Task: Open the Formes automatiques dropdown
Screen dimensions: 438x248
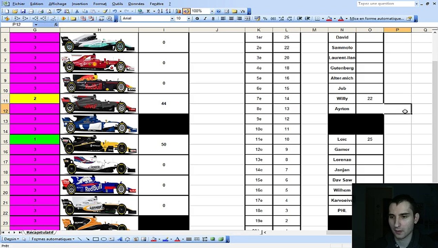Action: click(x=53, y=239)
